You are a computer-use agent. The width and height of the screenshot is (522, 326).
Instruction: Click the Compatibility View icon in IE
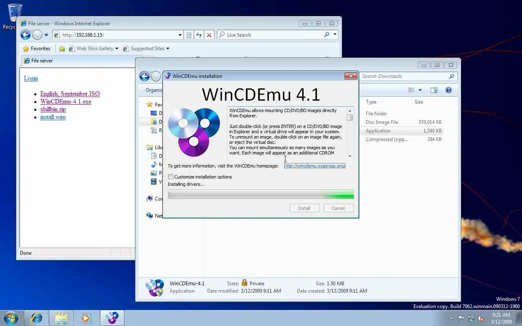click(189, 35)
